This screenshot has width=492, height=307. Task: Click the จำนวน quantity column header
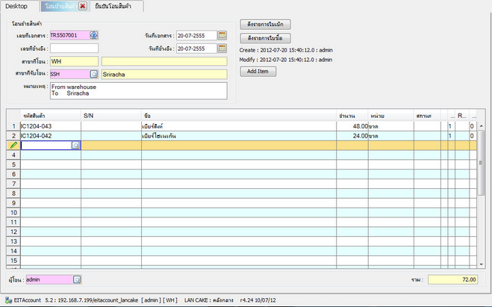point(352,117)
